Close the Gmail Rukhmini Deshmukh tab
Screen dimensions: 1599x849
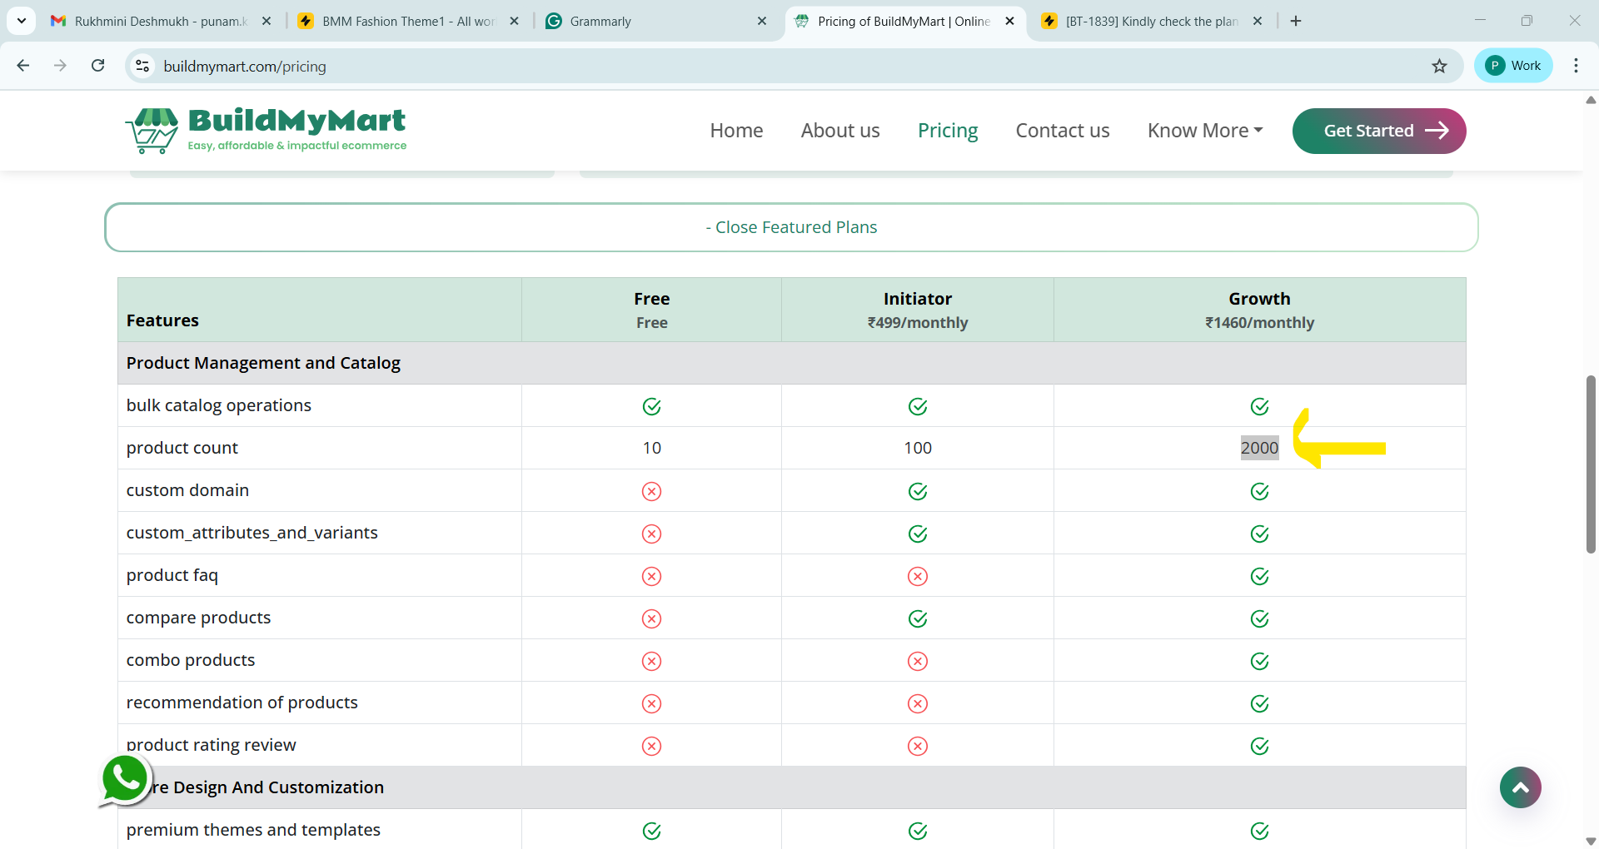click(266, 21)
